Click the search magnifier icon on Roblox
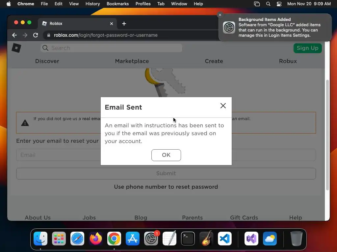Image resolution: width=337 pixels, height=252 pixels. coord(45,48)
